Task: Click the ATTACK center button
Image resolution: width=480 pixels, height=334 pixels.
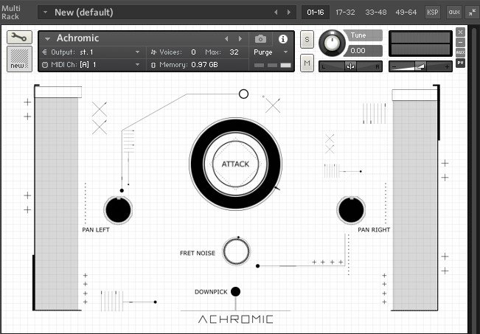Action: click(x=235, y=164)
